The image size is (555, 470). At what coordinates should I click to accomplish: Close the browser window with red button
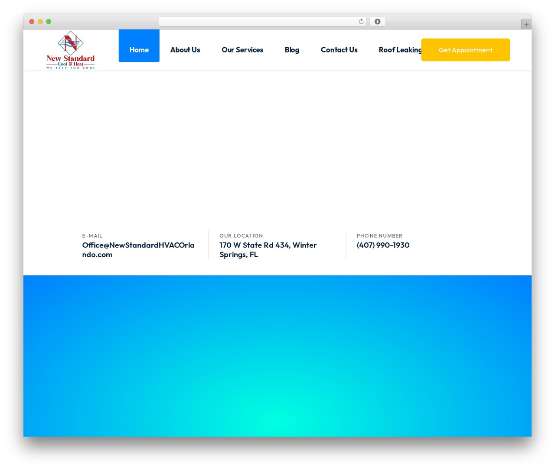32,22
